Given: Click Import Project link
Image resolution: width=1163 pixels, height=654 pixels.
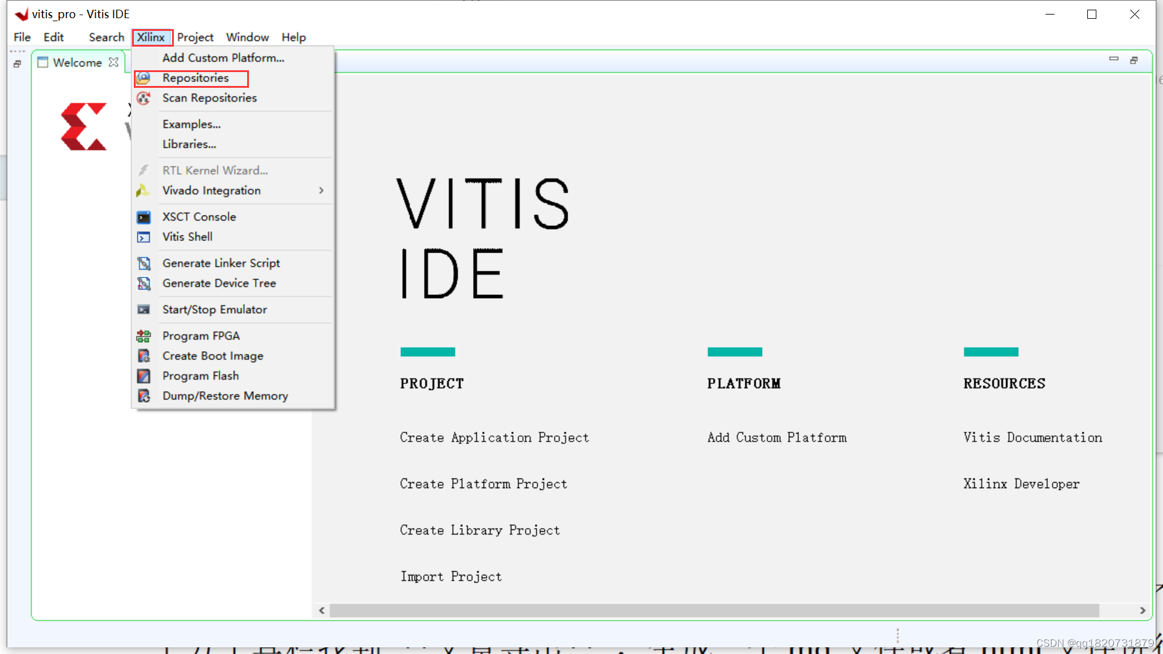Looking at the screenshot, I should click(x=451, y=577).
